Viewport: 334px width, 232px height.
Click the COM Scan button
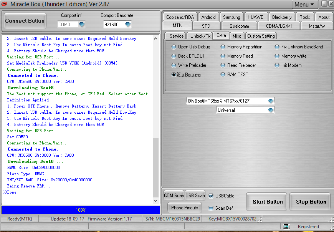click(174, 196)
